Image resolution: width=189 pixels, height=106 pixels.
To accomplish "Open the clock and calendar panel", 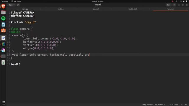I will [98, 1].
